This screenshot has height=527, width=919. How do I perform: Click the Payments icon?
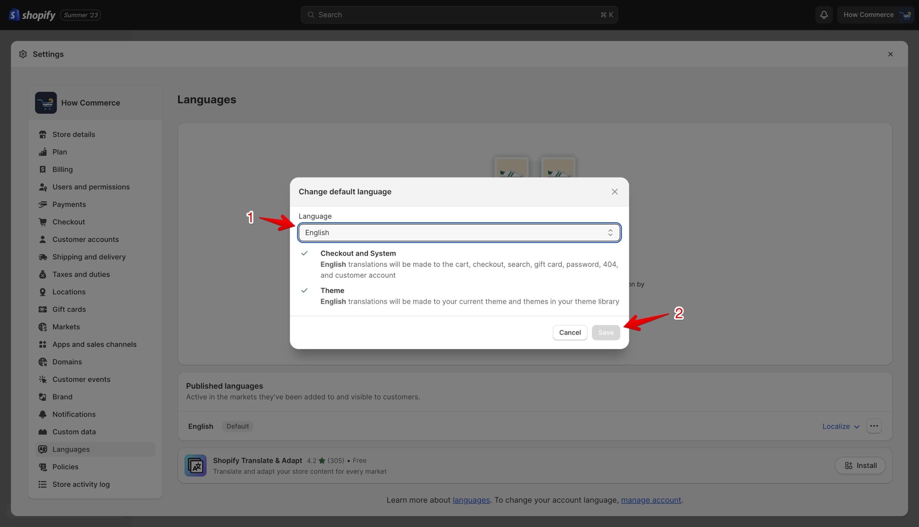click(x=43, y=204)
